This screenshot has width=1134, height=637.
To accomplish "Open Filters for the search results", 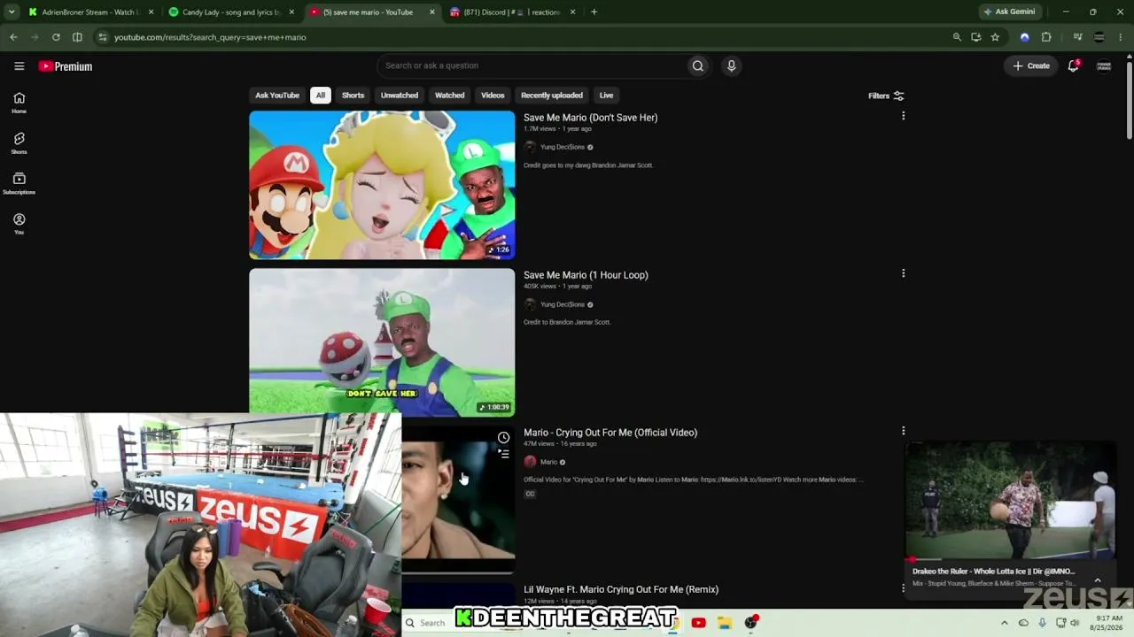I will [886, 96].
